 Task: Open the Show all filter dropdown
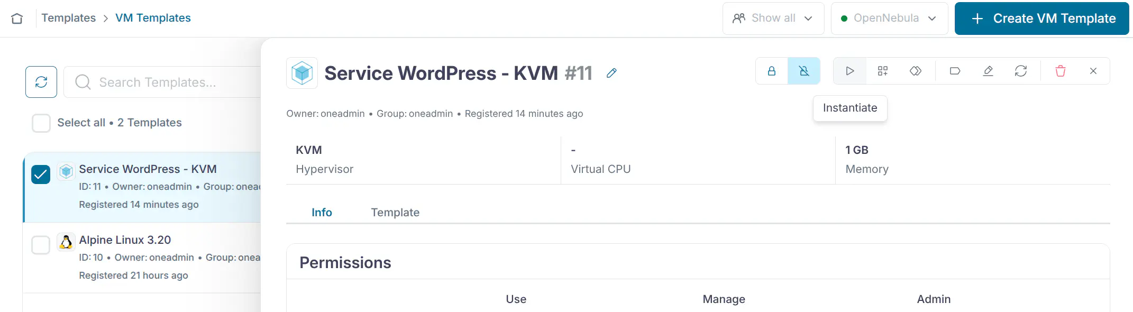[x=773, y=19]
